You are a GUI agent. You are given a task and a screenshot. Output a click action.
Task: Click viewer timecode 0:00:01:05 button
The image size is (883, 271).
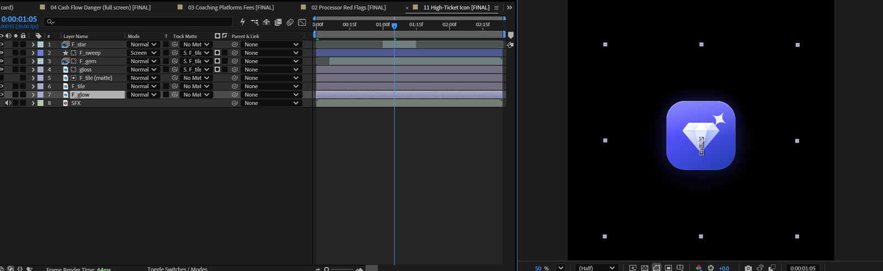[x=802, y=268]
